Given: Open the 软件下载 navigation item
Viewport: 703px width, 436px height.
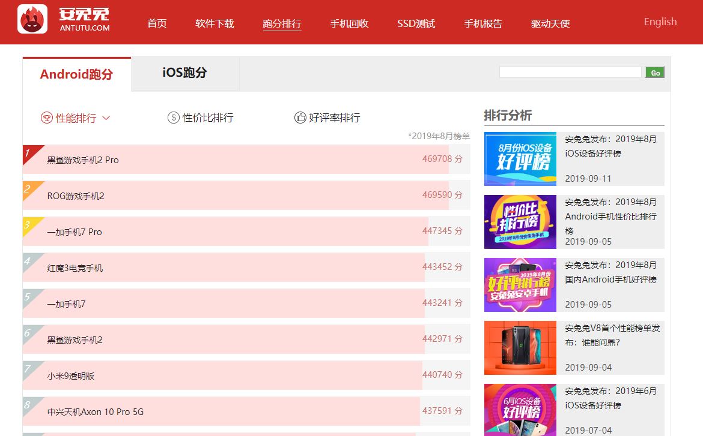Looking at the screenshot, I should pos(215,23).
